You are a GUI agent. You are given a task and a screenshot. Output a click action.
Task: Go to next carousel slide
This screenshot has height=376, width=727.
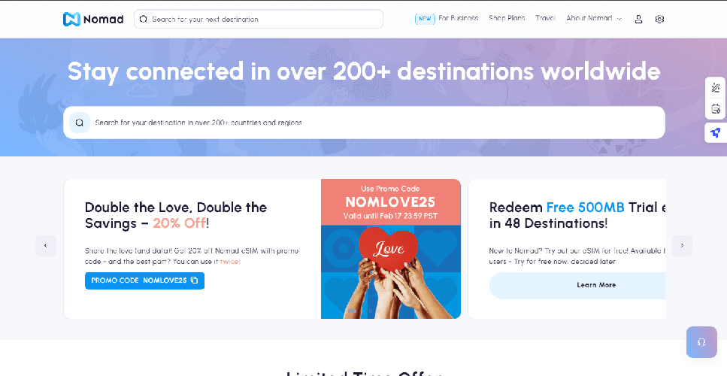pos(682,246)
